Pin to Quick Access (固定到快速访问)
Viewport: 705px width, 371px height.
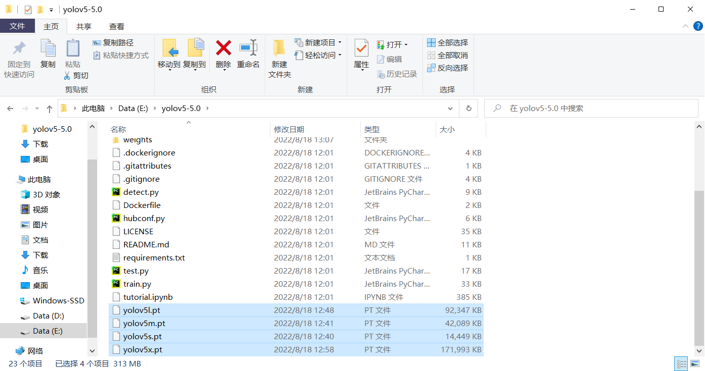pos(19,59)
